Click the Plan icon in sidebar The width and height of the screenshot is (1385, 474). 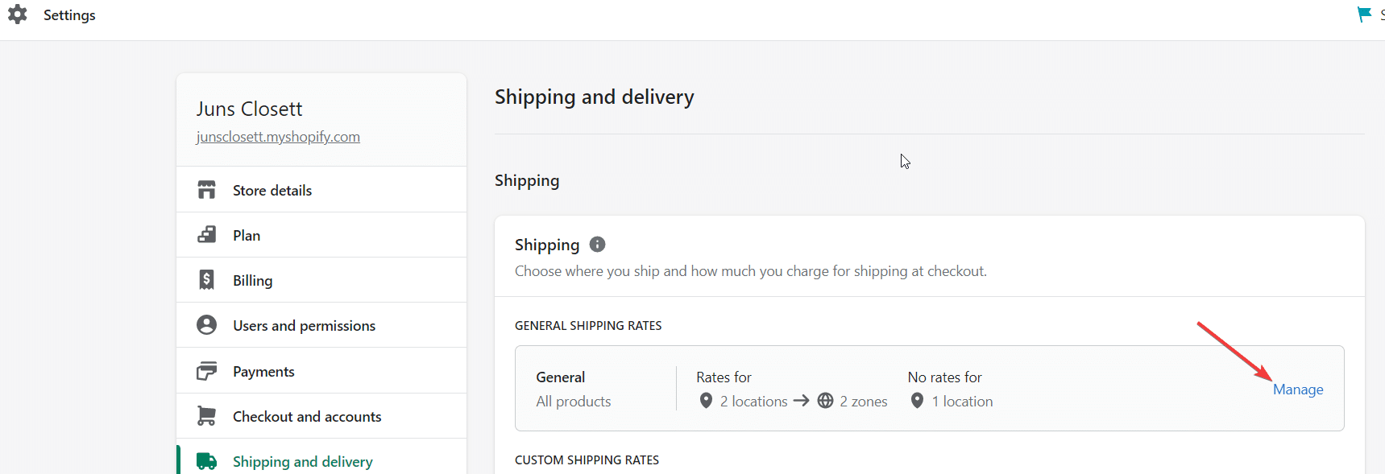(x=207, y=235)
